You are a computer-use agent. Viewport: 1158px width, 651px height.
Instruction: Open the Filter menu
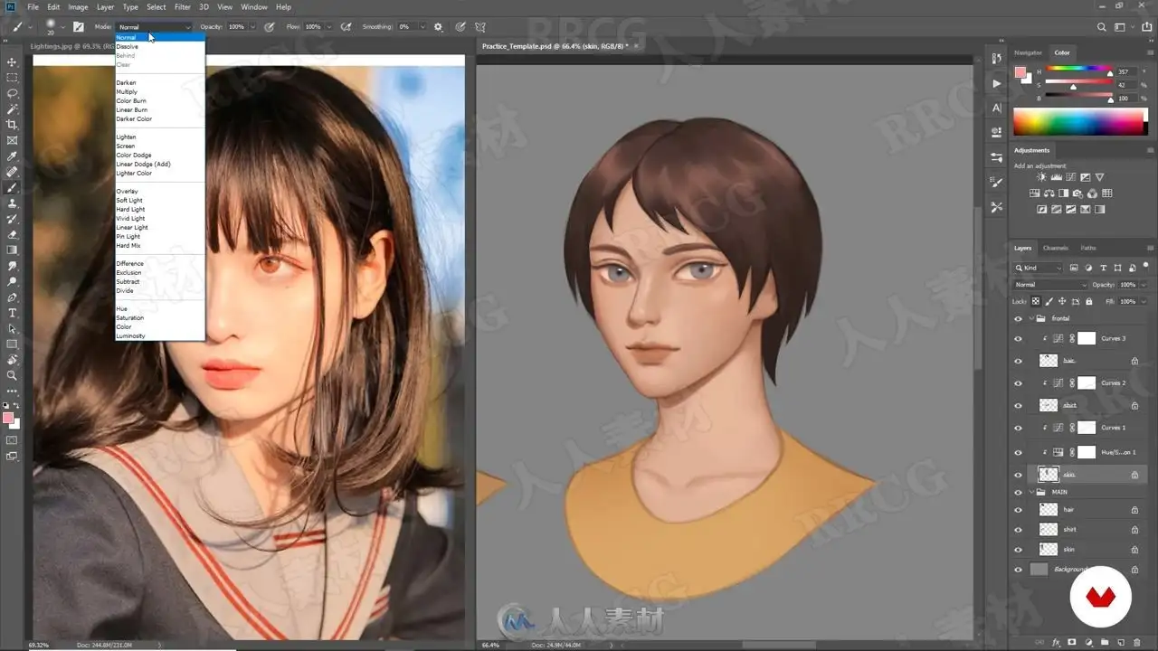coord(183,7)
